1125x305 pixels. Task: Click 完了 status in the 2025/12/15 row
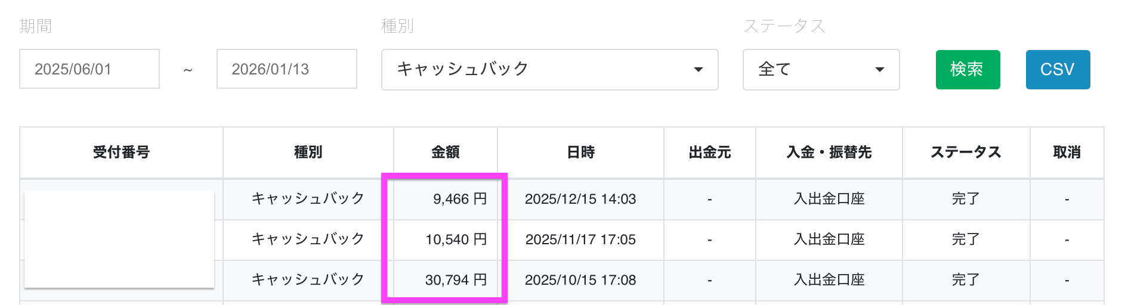coord(965,199)
